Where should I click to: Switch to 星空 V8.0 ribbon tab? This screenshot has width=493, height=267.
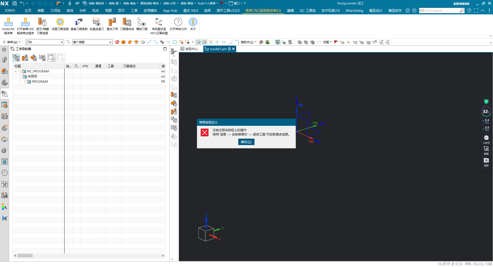[x=190, y=11]
